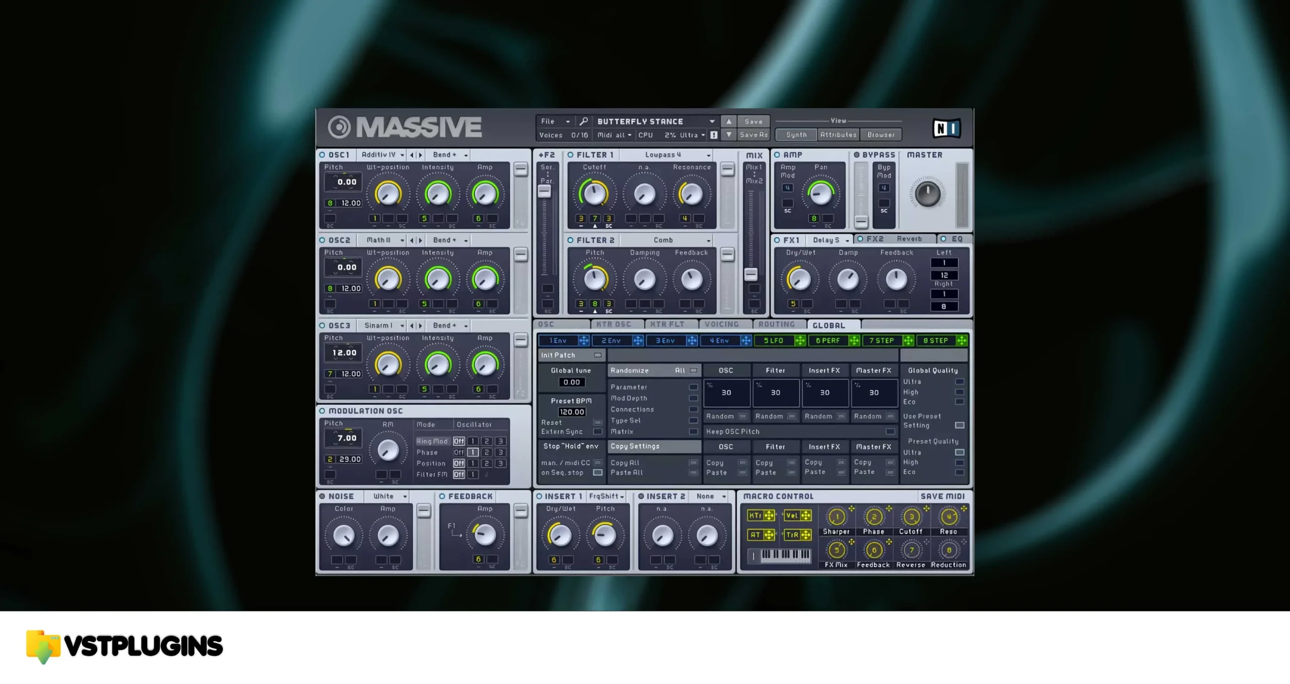Click the OSC1 previous wavetable arrow
Viewport: 1290px width, 684px height.
click(412, 155)
